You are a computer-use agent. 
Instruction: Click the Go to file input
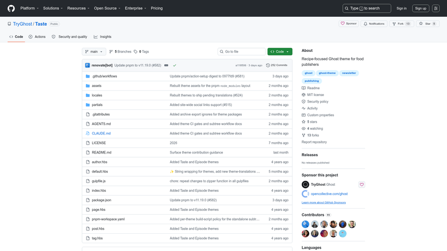241,51
